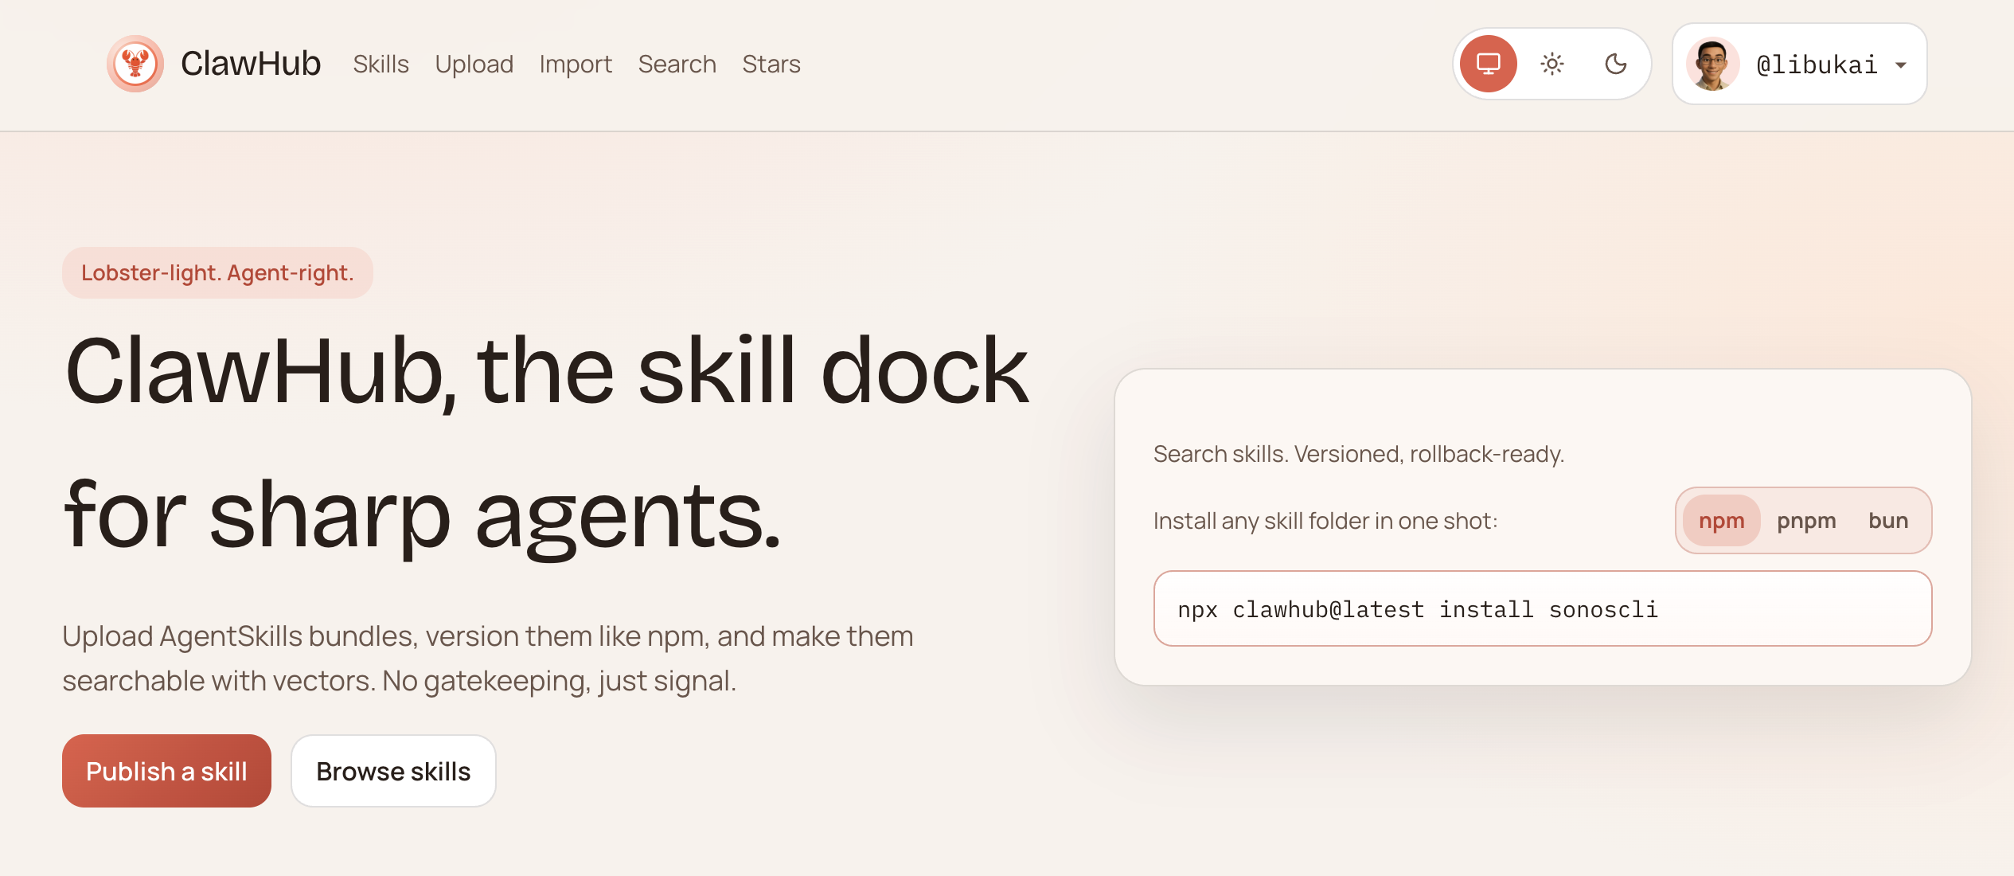
Task: Click the Browse skills button
Action: [x=393, y=770]
